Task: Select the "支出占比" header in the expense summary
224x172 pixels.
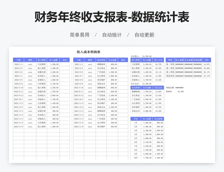Action: click(158, 88)
